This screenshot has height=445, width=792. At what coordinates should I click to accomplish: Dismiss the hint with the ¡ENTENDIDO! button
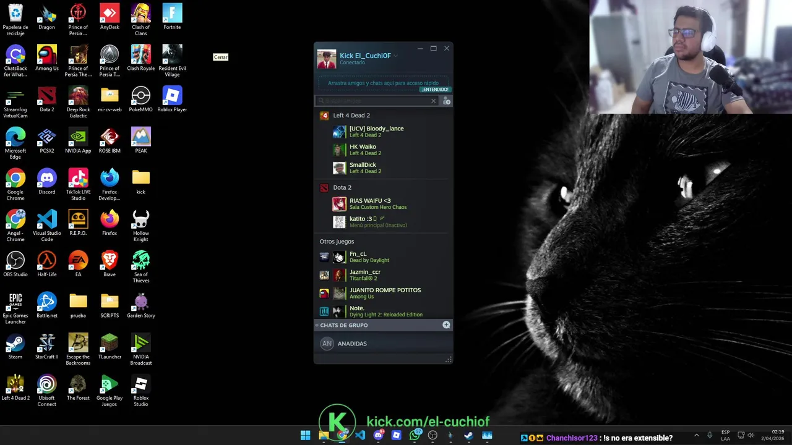click(x=435, y=90)
